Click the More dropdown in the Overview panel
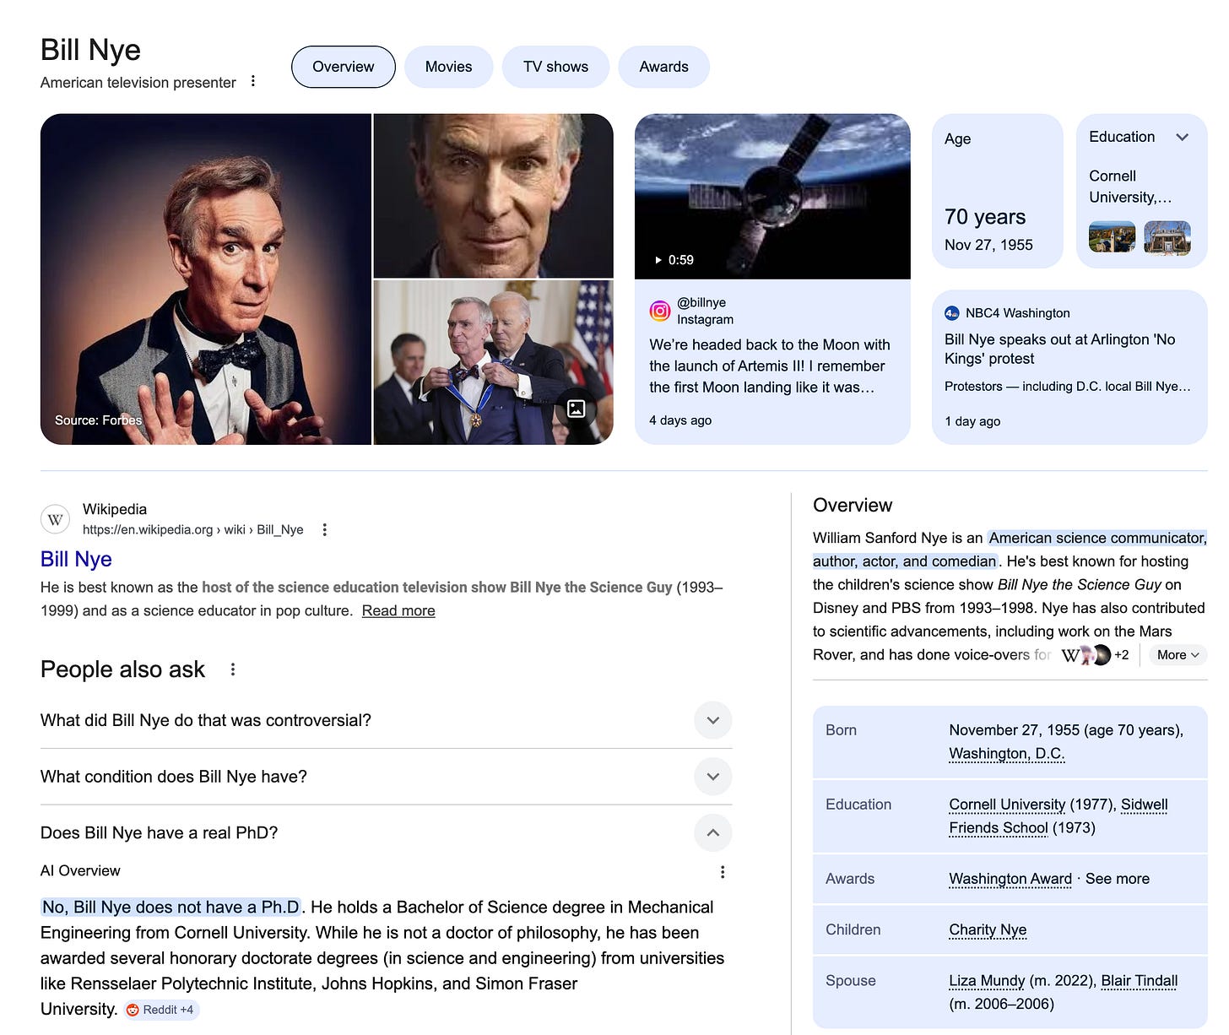Screen dimensions: 1229x1035 [1178, 655]
